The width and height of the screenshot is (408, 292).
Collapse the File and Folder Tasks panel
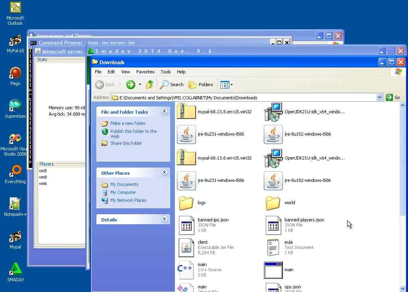[164, 111]
